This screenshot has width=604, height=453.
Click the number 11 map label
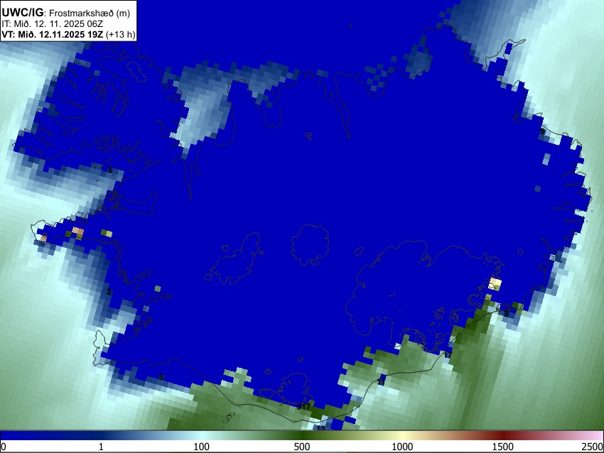(382, 382)
